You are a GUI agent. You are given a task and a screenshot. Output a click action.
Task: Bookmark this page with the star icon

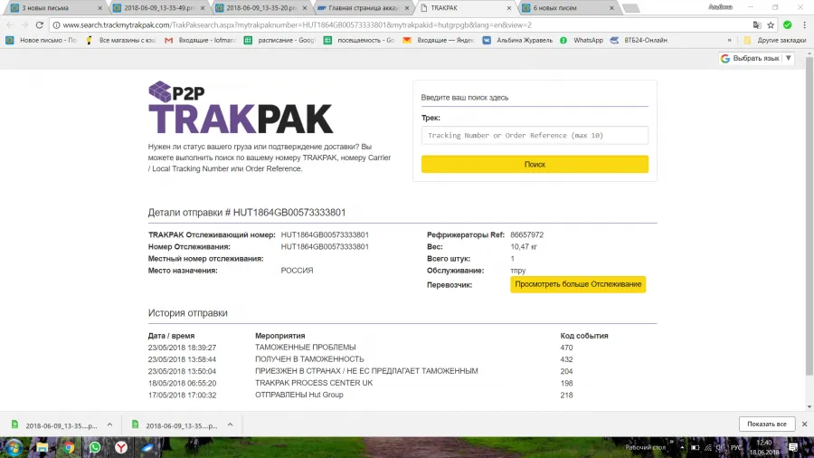771,25
